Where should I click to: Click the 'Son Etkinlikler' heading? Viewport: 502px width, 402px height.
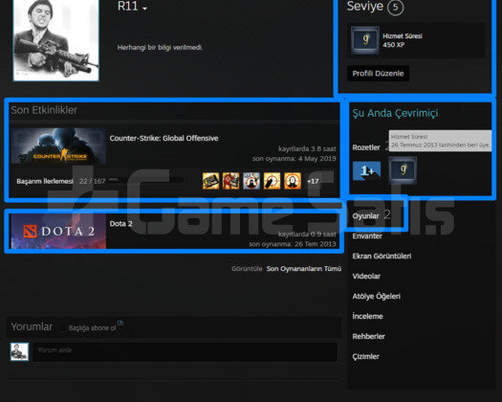44,110
